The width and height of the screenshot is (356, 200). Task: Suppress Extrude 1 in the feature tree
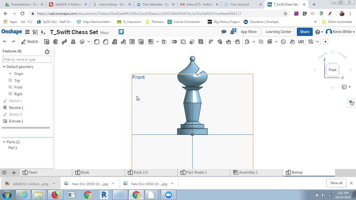pos(16,121)
